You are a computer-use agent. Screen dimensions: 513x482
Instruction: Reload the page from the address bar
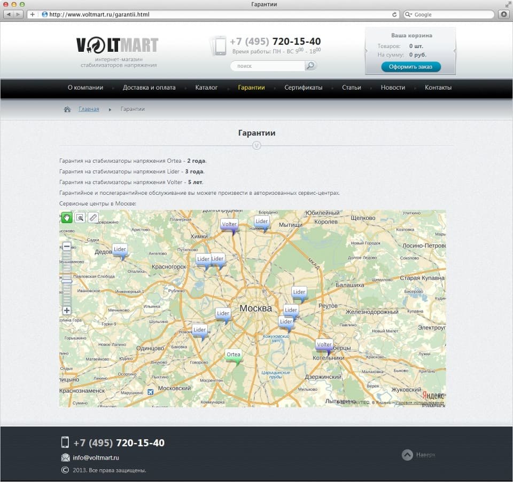[394, 14]
